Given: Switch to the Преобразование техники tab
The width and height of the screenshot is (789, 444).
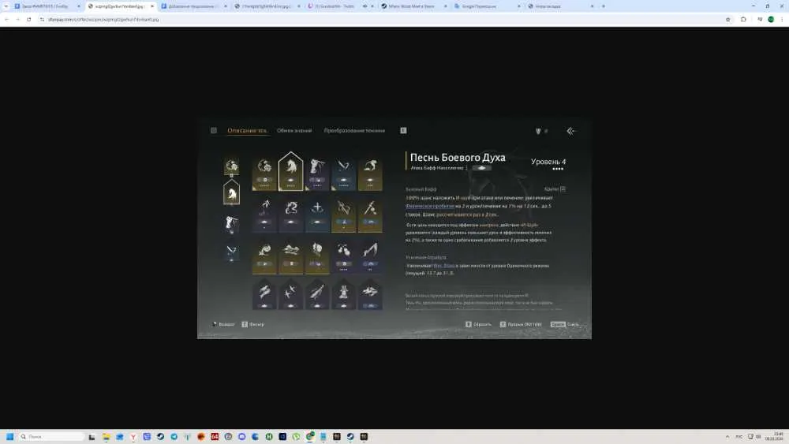Looking at the screenshot, I should [354, 130].
